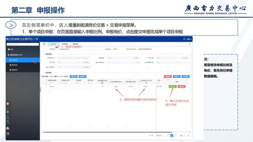Click the home icon in the left sidebar
The image size is (253, 142).
pos(8,49)
